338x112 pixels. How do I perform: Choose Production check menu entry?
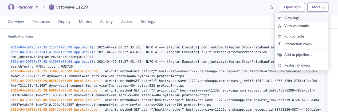click(x=301, y=44)
